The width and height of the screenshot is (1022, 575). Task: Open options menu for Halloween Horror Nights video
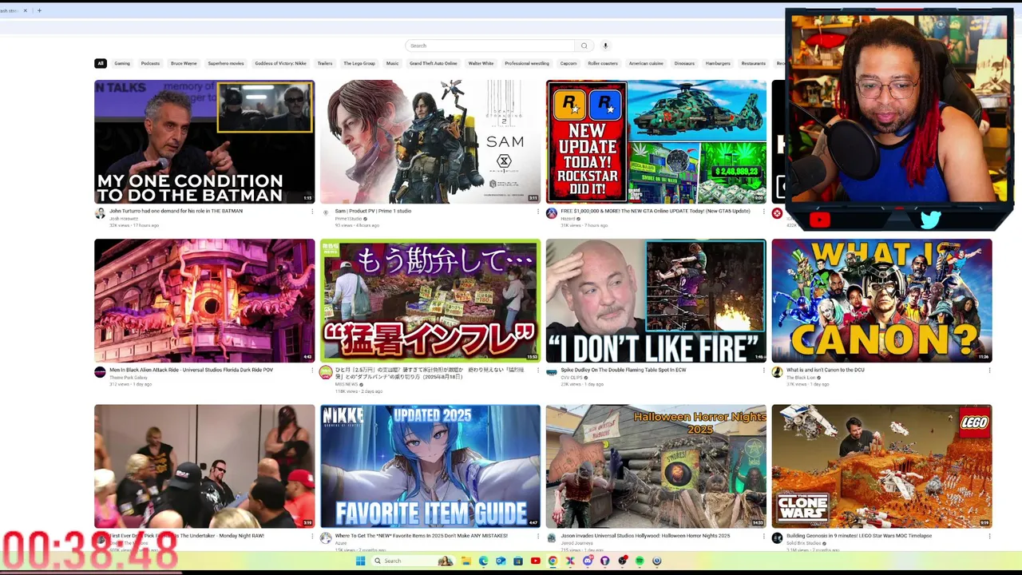click(764, 537)
